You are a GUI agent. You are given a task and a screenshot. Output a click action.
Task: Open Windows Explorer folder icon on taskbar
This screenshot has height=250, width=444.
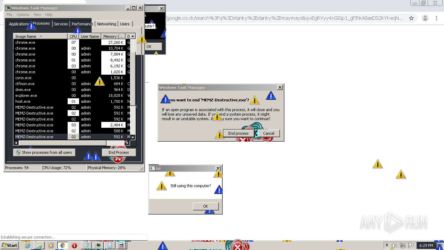click(39, 245)
